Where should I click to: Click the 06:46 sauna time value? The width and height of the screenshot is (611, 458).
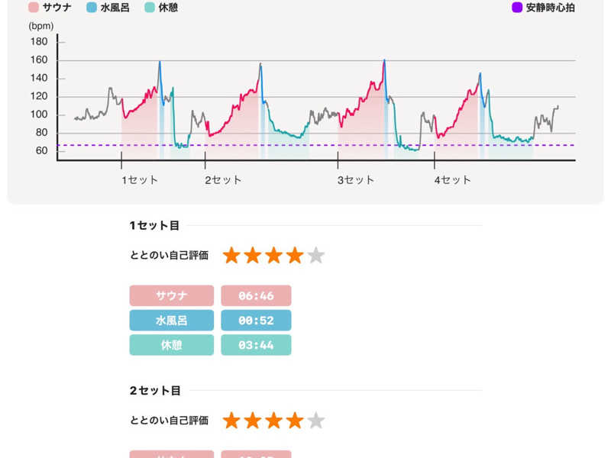[256, 295]
